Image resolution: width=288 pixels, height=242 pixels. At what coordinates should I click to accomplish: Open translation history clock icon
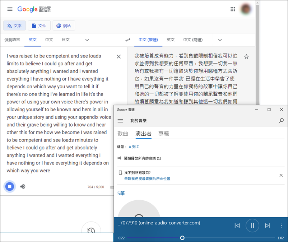tap(91, 230)
